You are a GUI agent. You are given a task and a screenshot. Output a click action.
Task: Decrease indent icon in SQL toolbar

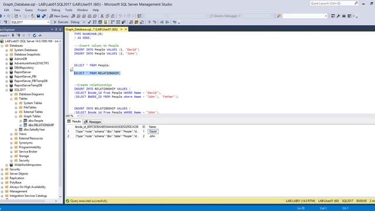click(162, 22)
